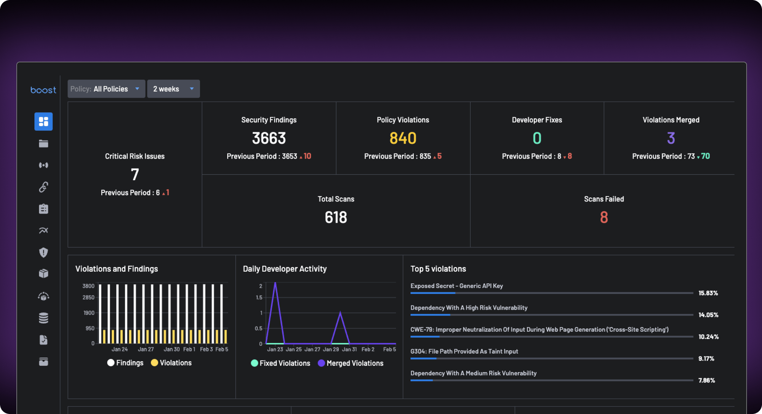Click the Jan 30 peak in activity chart
The image size is (762, 414).
click(340, 313)
